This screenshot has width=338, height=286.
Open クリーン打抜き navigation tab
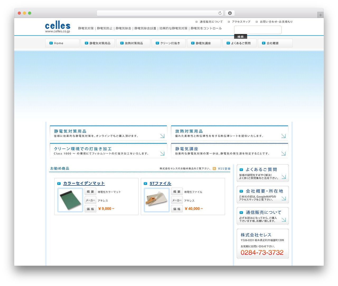pyautogui.click(x=168, y=43)
